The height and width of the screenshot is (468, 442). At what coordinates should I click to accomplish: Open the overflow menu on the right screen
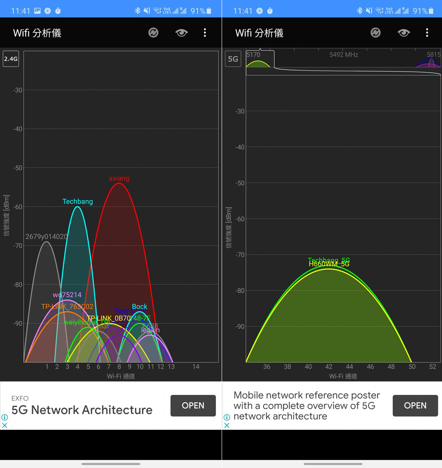(427, 33)
